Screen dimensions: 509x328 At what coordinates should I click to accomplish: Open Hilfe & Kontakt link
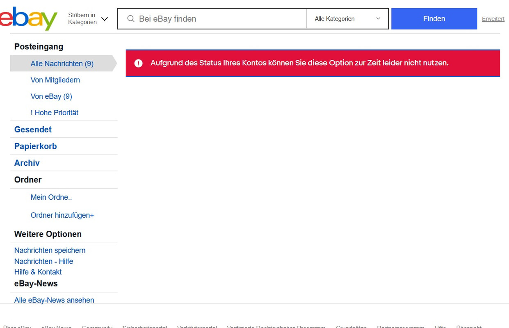click(x=38, y=272)
